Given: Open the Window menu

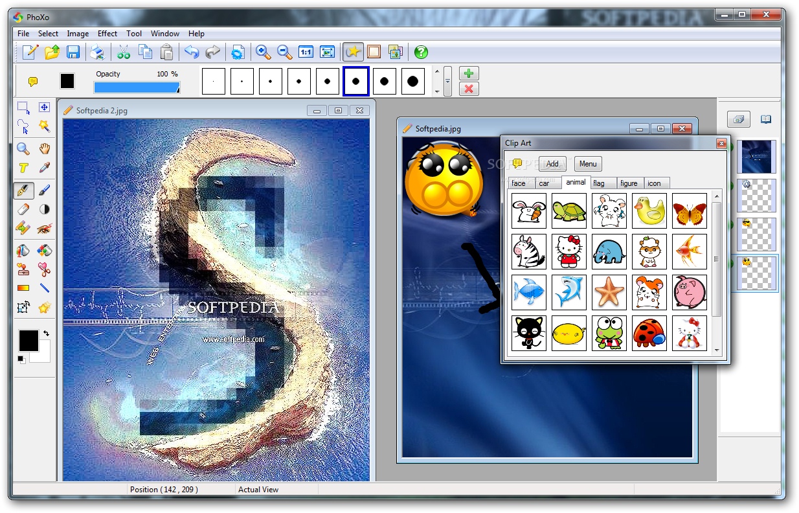Looking at the screenshot, I should point(165,34).
